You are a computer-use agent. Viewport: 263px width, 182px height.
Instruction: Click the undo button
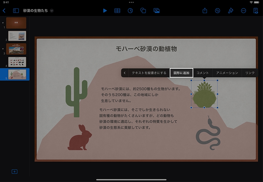217,10
